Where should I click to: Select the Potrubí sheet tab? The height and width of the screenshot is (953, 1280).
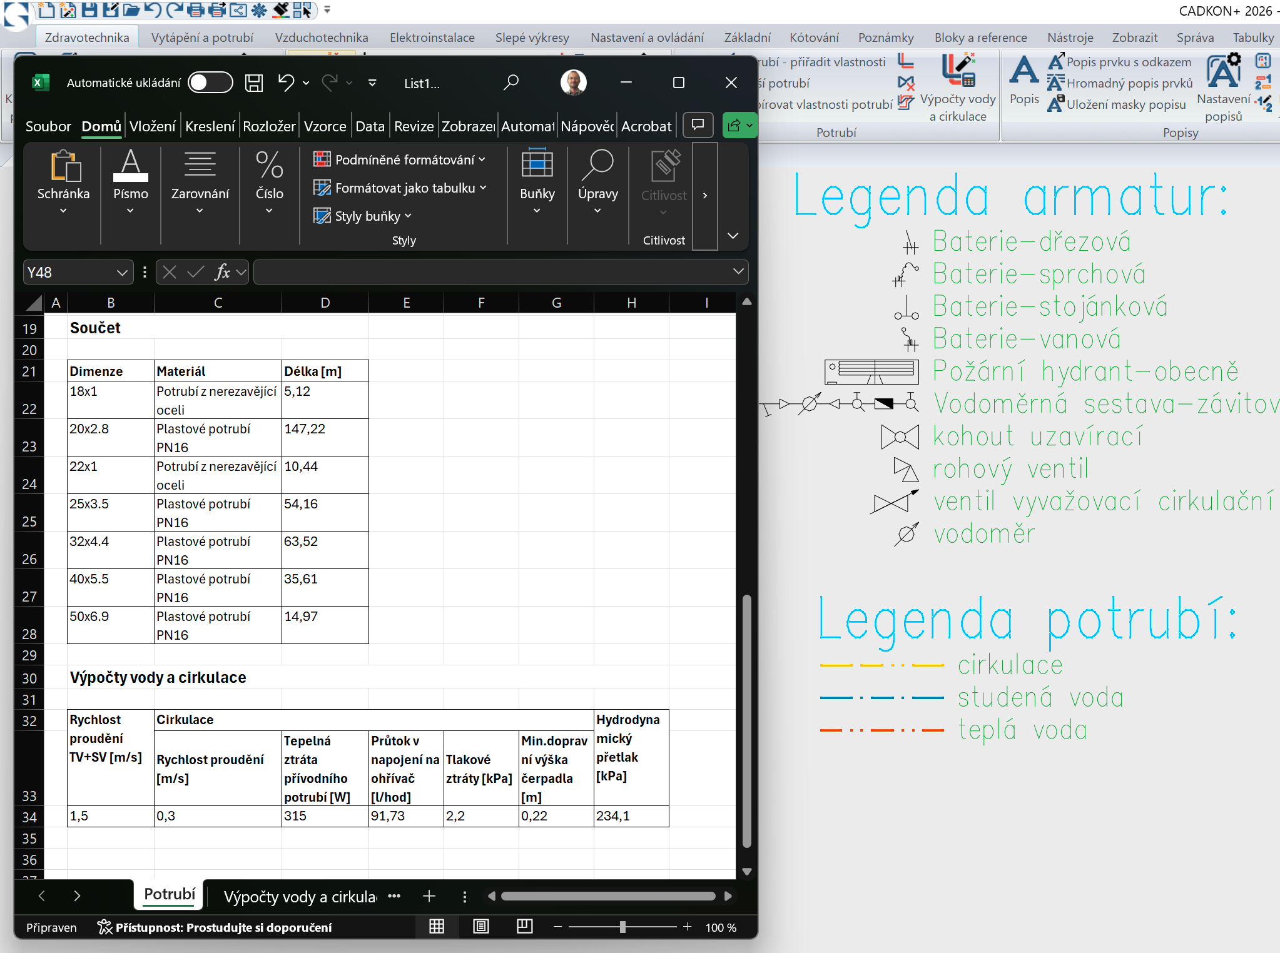(x=170, y=894)
